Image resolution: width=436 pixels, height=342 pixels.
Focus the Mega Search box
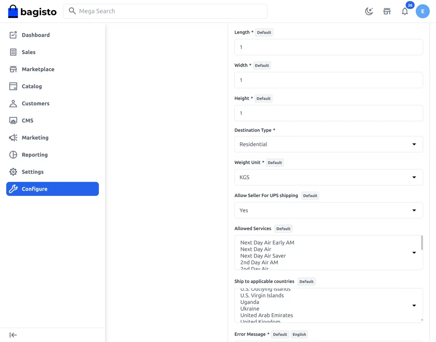[165, 11]
